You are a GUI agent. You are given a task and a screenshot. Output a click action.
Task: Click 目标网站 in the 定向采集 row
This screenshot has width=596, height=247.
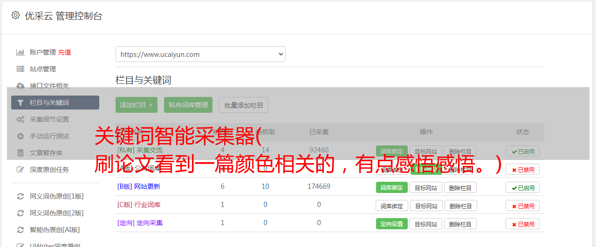[x=426, y=224]
